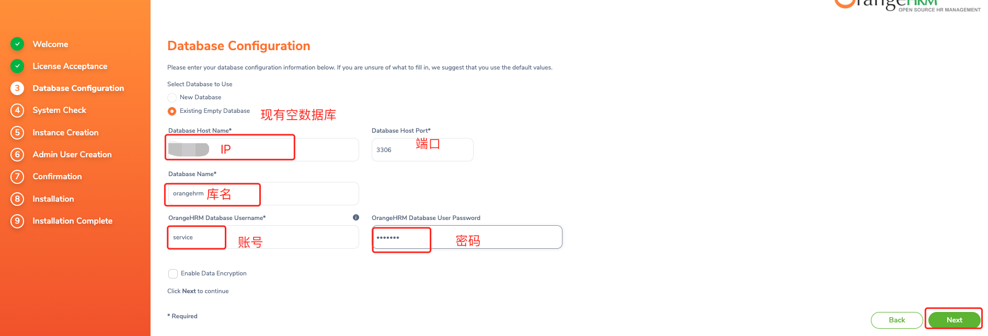Enable the Data Encryption checkbox
Viewport: 988px width, 336px height.
pyautogui.click(x=173, y=274)
